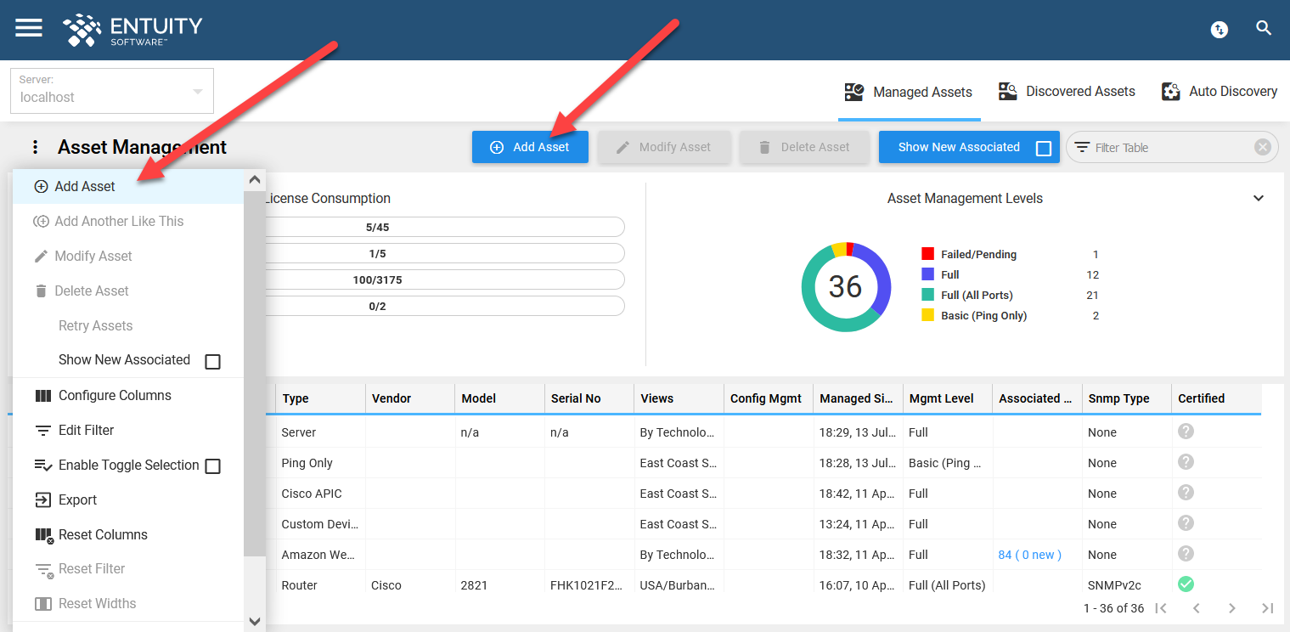This screenshot has width=1290, height=632.
Task: Open the hamburger main menu
Action: (x=29, y=28)
